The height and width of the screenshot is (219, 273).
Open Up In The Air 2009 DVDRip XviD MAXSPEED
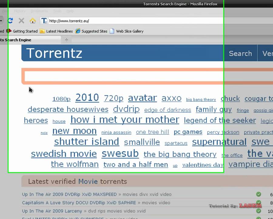tap(69, 194)
